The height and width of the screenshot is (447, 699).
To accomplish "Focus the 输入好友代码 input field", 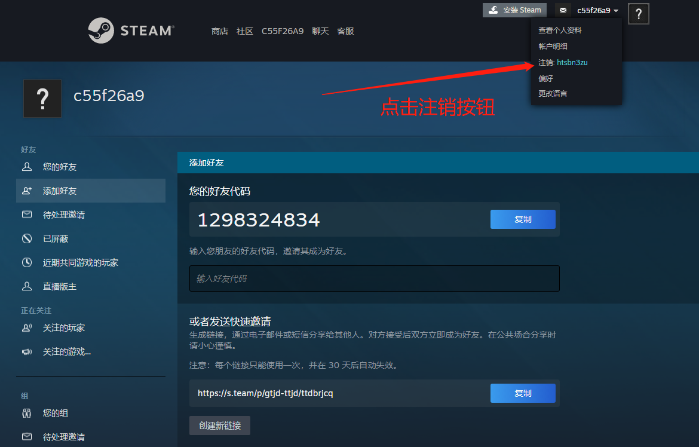I will (x=375, y=279).
